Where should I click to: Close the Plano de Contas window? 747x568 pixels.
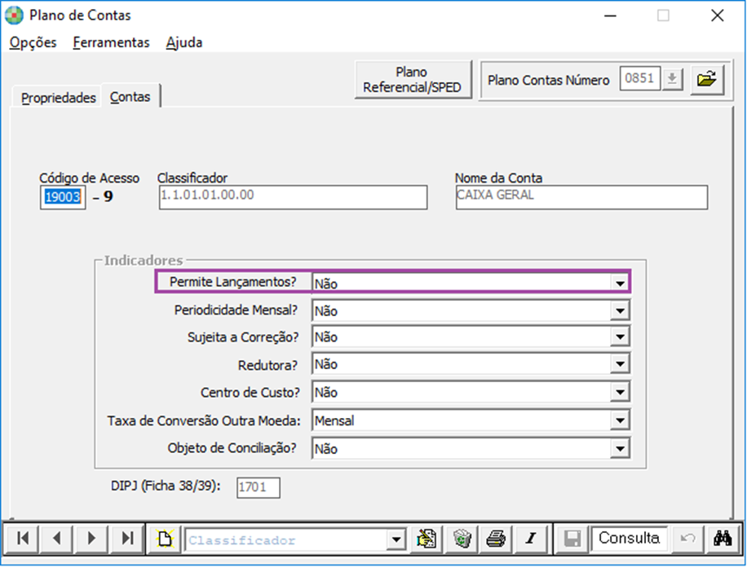(718, 15)
